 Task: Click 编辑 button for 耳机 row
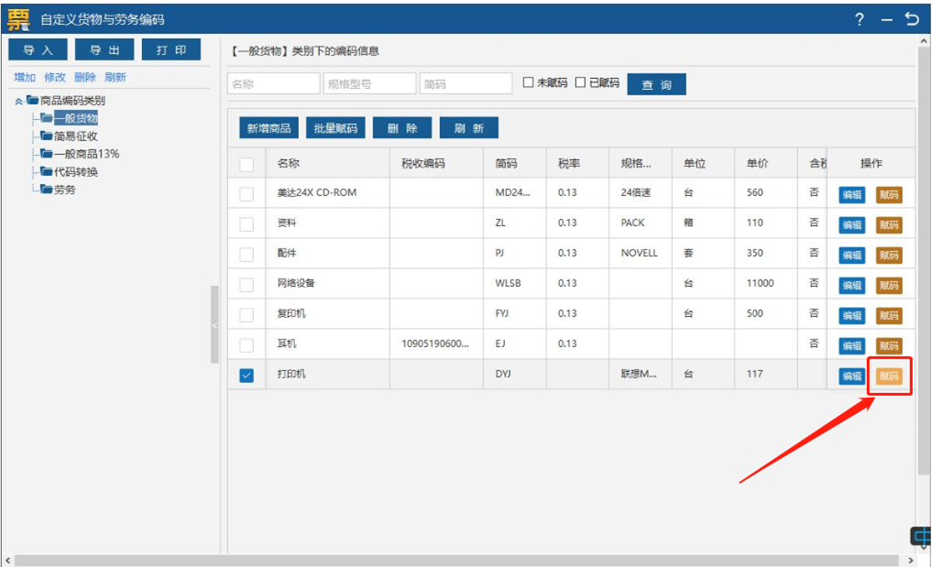tap(852, 346)
